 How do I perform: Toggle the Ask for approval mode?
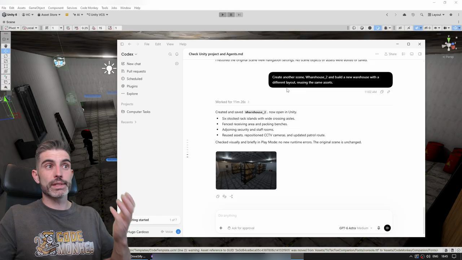point(241,228)
